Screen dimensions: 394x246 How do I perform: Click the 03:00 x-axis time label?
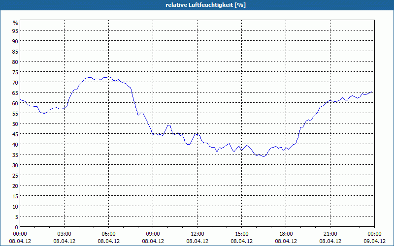(65, 234)
